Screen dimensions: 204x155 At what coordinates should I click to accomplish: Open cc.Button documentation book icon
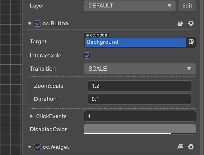(x=180, y=23)
